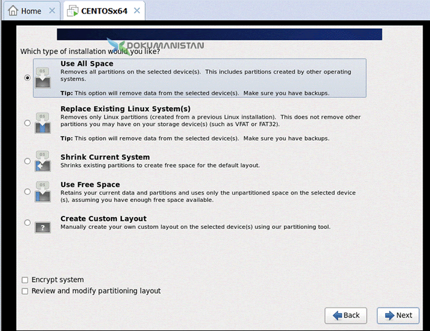Click the 'Removes only Linux partitions' description
Image resolution: width=430 pixels, height=331 pixels.
pyautogui.click(x=211, y=121)
